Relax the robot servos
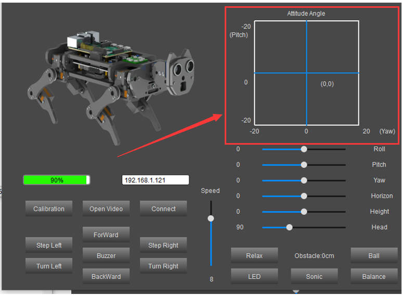Image resolution: width=402 pixels, height=295 pixels. [x=254, y=255]
